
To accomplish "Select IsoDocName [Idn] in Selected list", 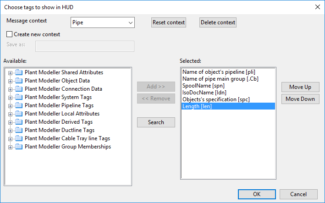I will (x=228, y=93).
